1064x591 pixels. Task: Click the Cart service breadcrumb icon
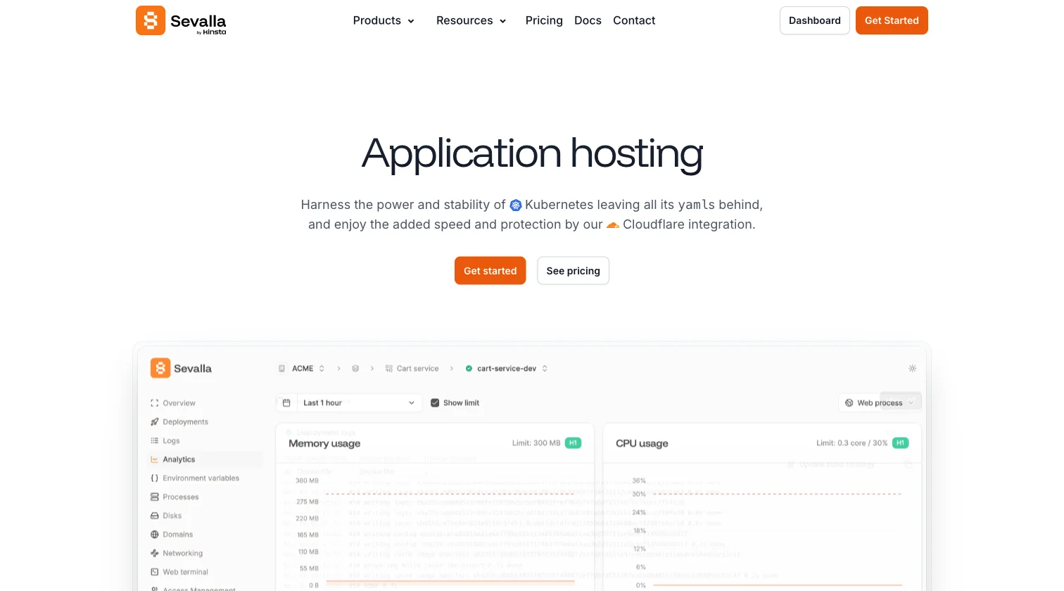coord(389,369)
